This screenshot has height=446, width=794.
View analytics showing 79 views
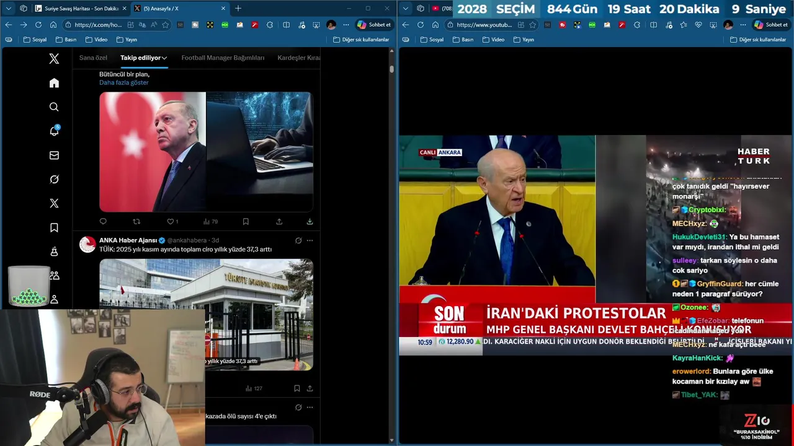pos(210,221)
